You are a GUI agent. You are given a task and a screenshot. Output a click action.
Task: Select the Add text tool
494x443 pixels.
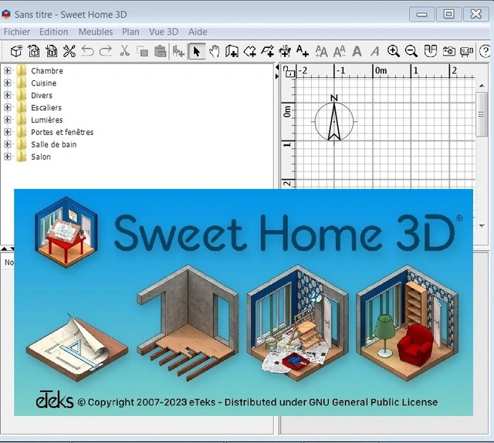point(302,51)
